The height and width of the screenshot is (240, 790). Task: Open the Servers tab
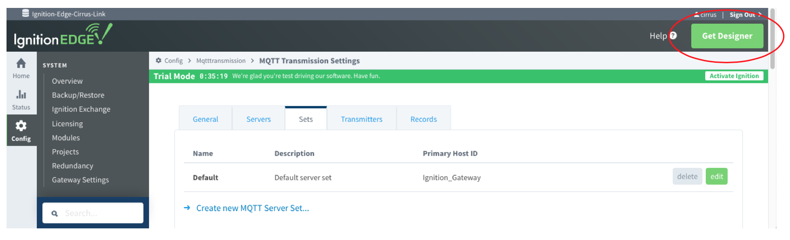pyautogui.click(x=258, y=119)
